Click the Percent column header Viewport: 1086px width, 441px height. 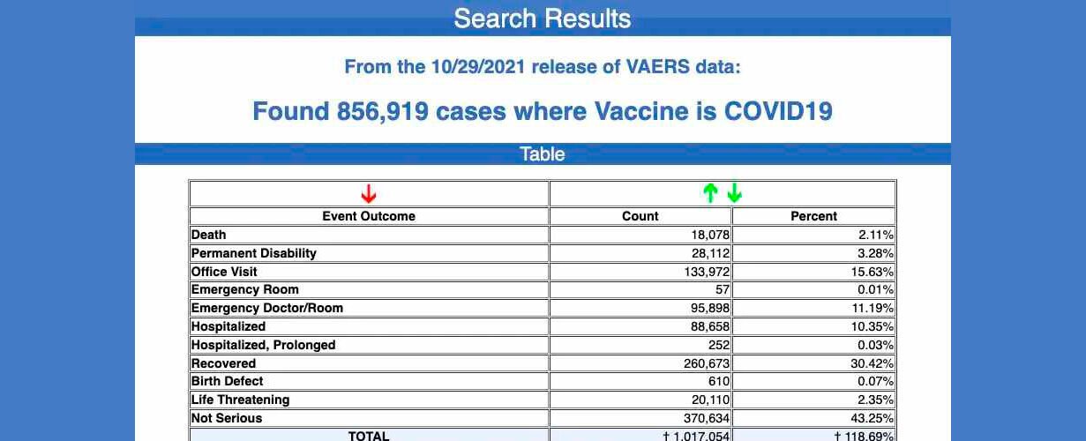point(813,216)
